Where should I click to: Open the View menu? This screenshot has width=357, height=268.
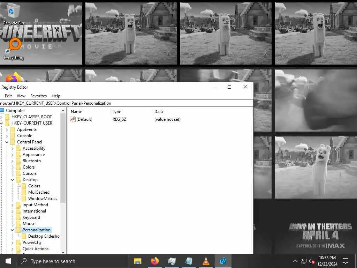click(x=21, y=96)
